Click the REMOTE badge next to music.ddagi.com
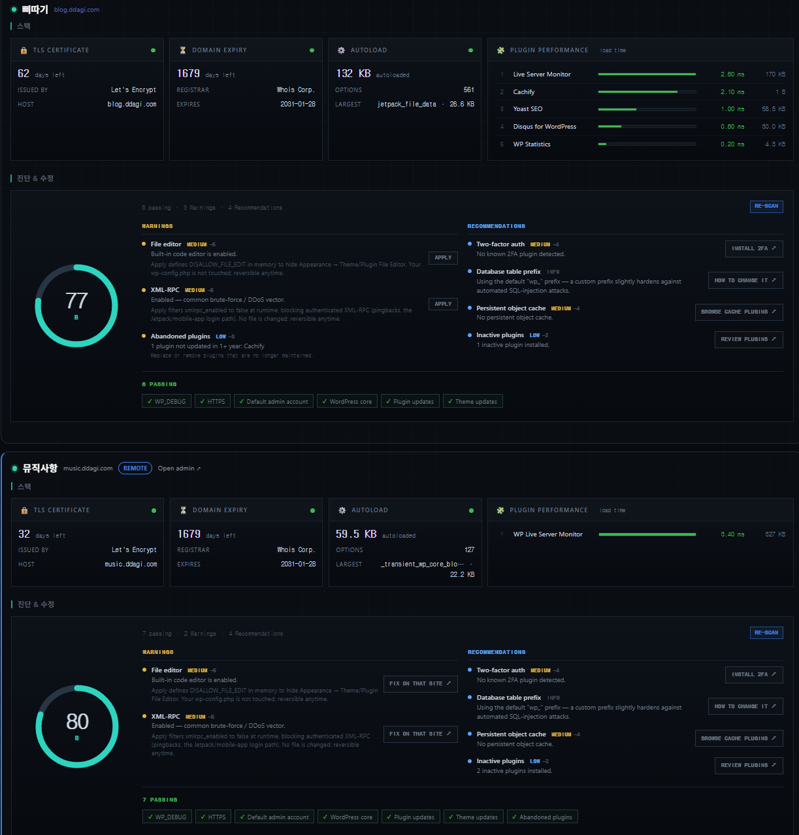Screen dimensions: 799x835 coord(135,468)
